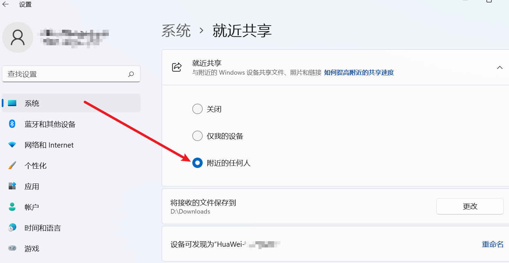
Task: Click the gamepad Gaming icon
Action: pos(12,248)
